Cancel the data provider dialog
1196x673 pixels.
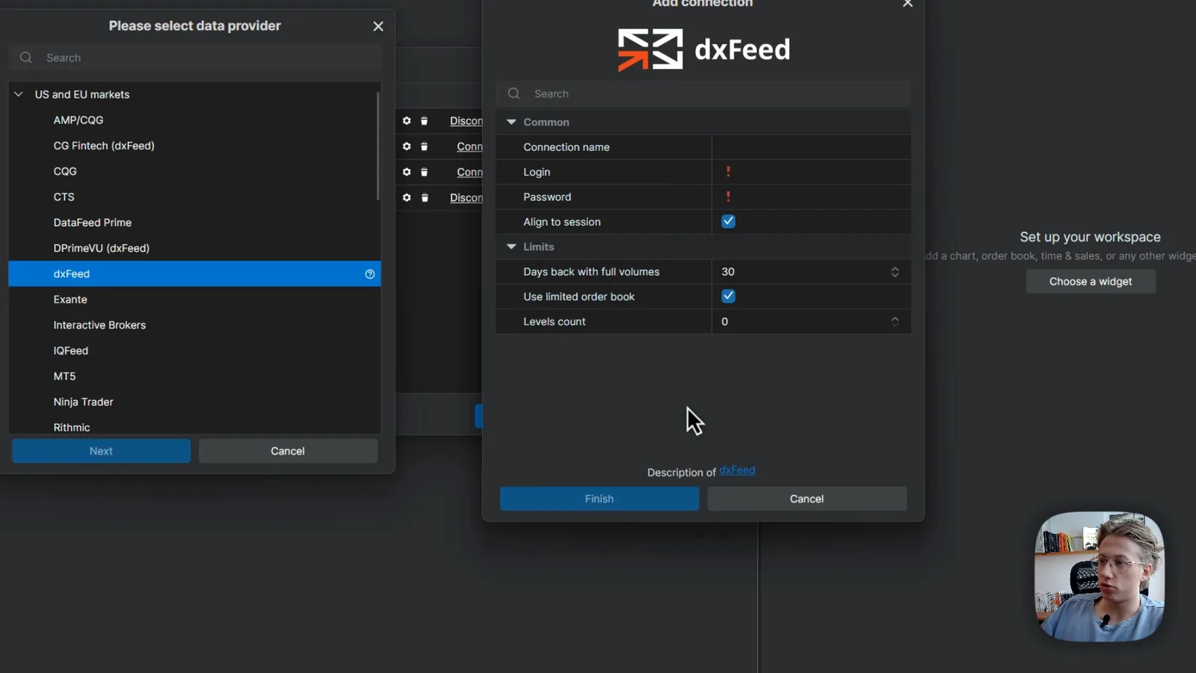click(288, 451)
